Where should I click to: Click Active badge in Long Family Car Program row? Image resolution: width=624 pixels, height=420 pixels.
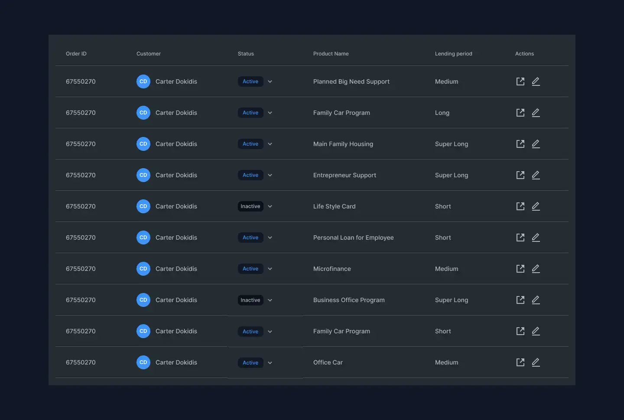(250, 113)
